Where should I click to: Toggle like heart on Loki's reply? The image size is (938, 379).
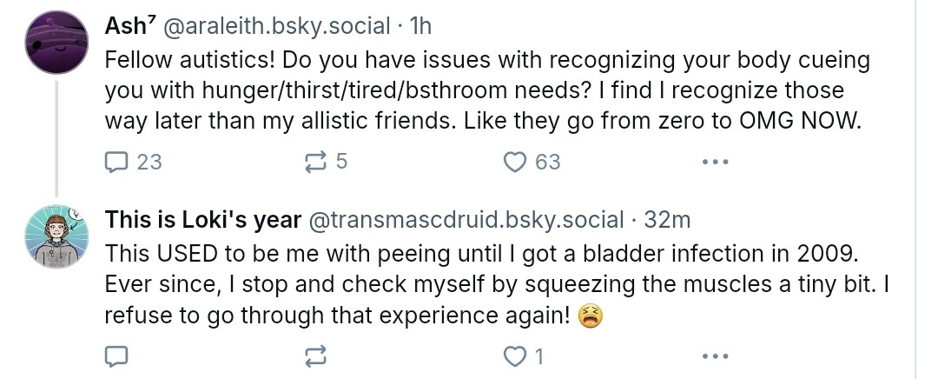(x=516, y=356)
